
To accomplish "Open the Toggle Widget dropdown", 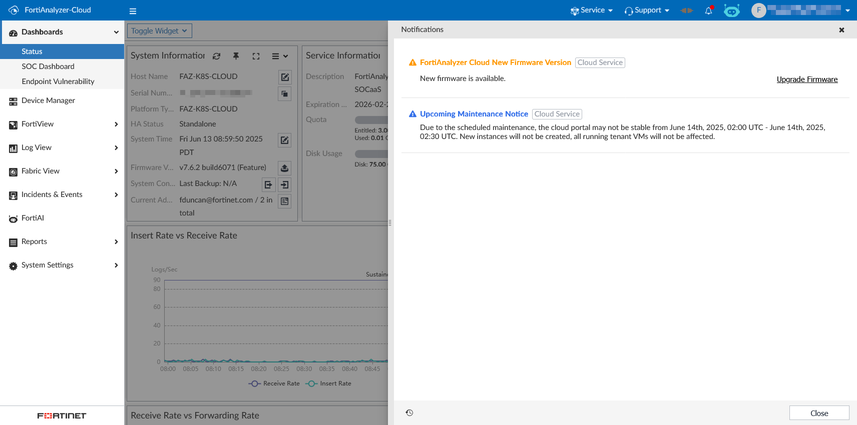I will pos(159,31).
